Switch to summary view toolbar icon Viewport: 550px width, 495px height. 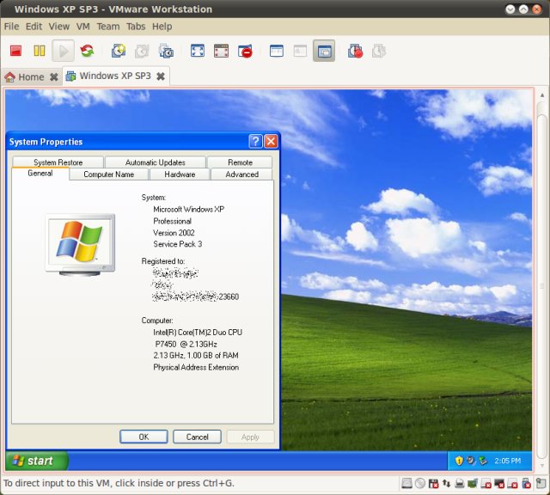coord(277,51)
